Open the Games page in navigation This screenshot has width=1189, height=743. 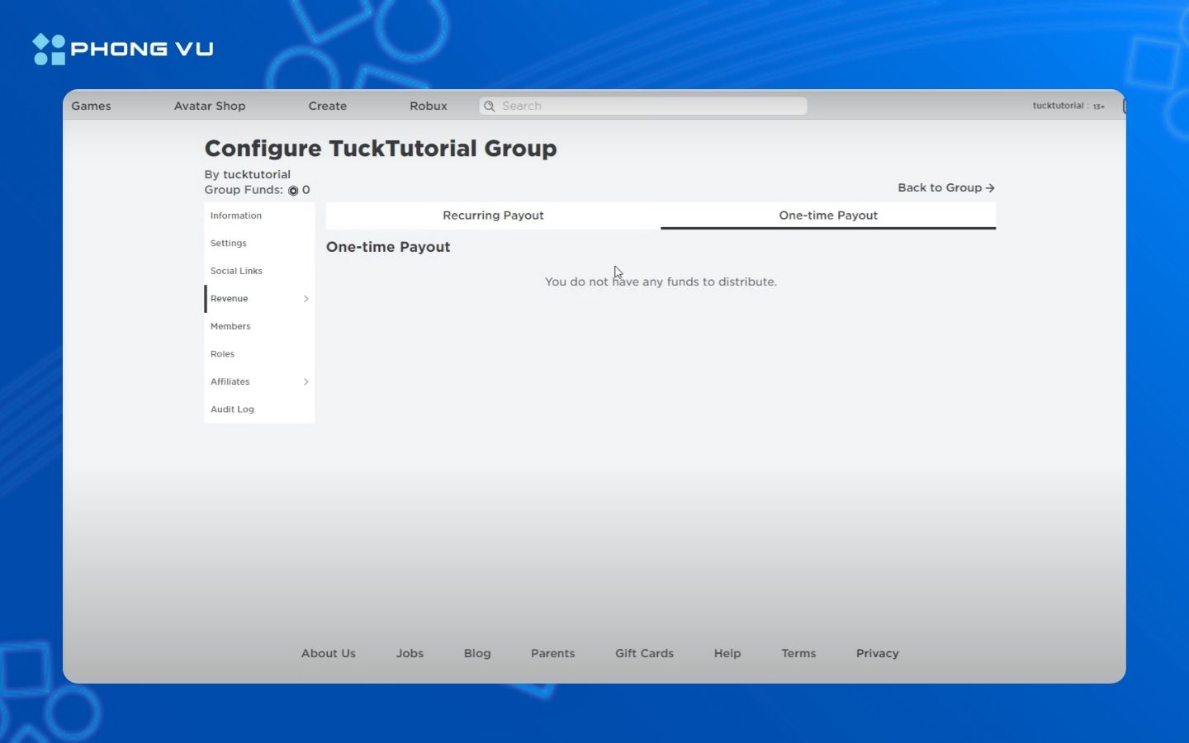coord(91,106)
